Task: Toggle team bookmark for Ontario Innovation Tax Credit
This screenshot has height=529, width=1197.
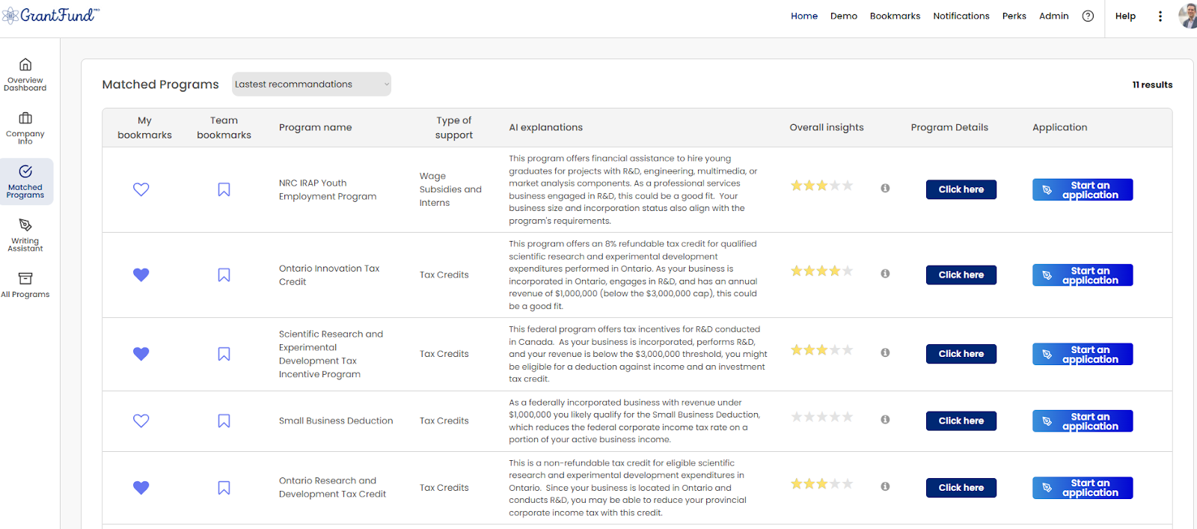Action: coord(224,275)
